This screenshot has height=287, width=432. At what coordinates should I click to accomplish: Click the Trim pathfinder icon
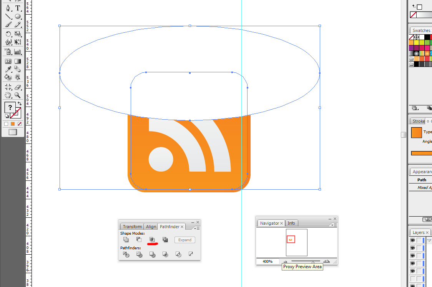pos(140,254)
